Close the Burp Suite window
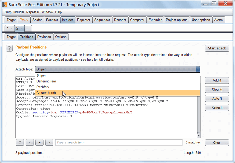 (225, 3)
